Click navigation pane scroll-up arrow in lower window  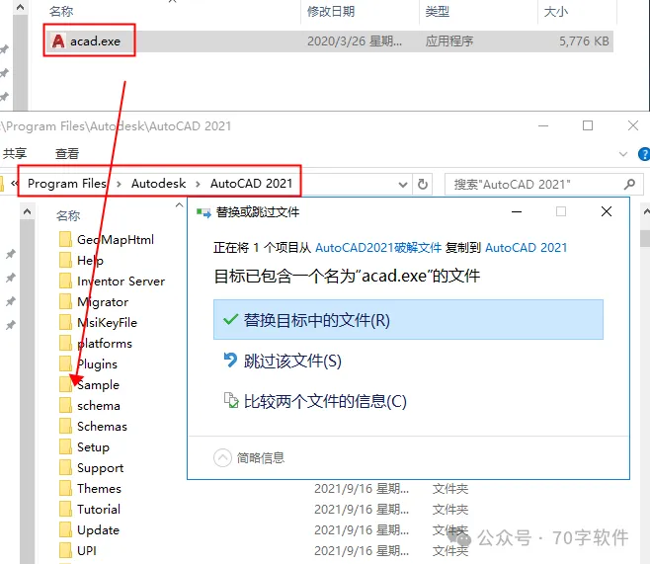27,212
